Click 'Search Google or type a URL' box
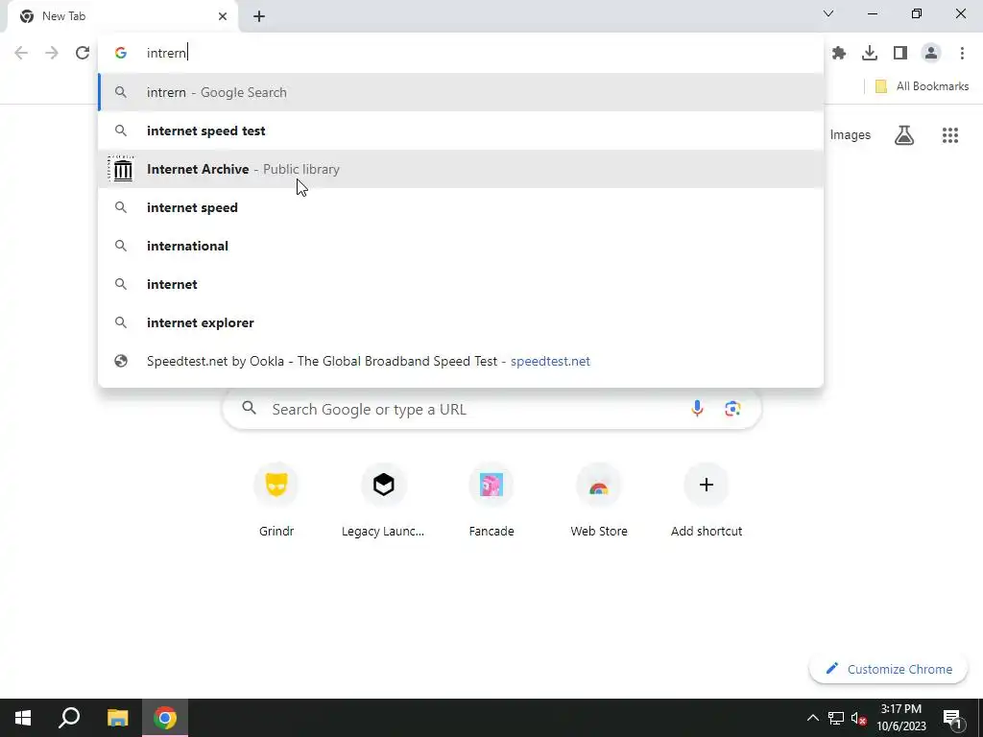The image size is (983, 737). pos(492,409)
